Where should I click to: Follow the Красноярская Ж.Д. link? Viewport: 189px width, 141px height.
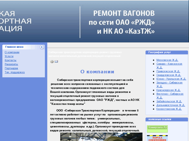point(168,90)
